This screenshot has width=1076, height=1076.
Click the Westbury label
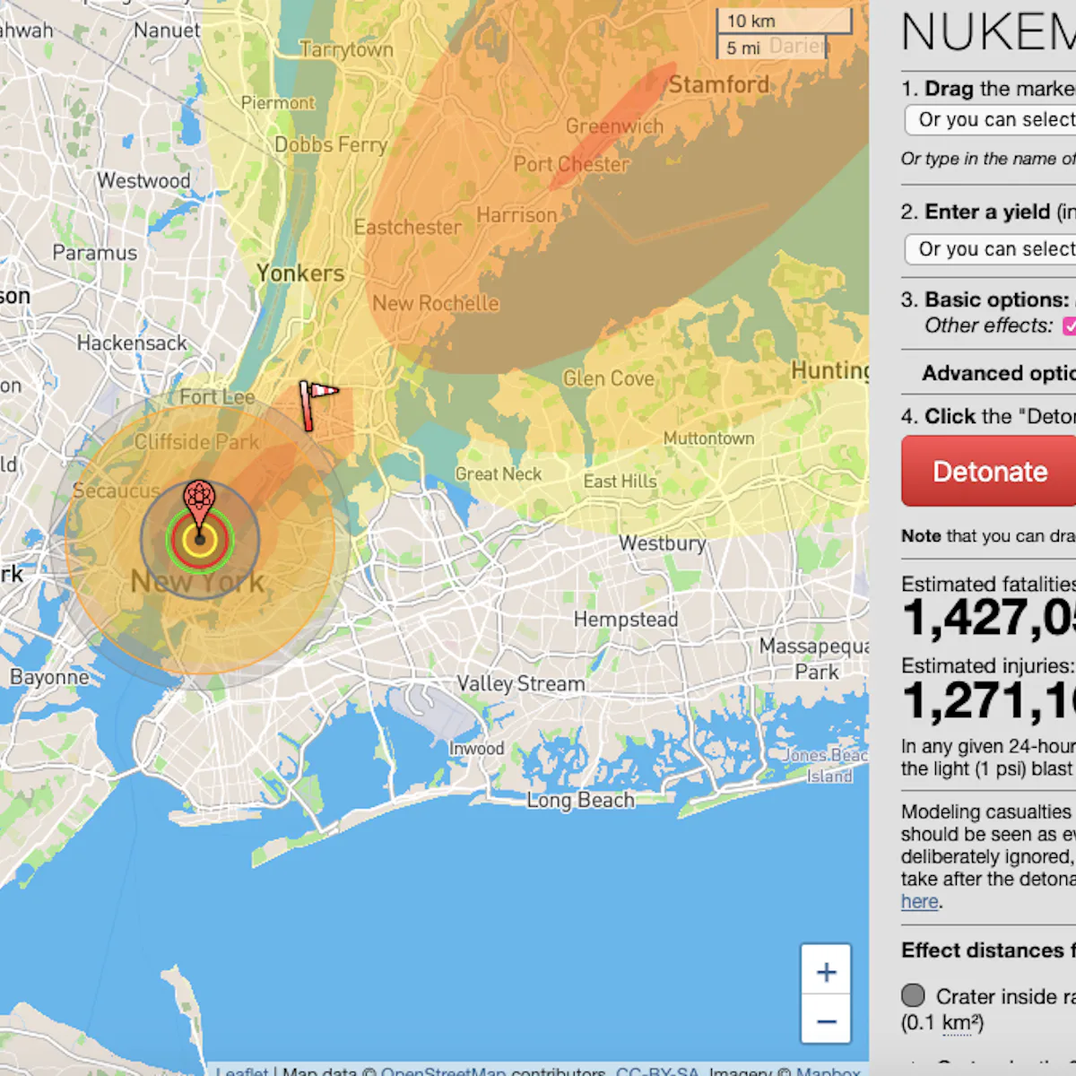coord(663,543)
